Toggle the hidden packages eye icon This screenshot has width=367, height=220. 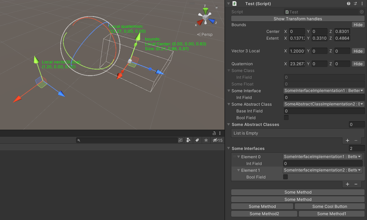point(215,140)
